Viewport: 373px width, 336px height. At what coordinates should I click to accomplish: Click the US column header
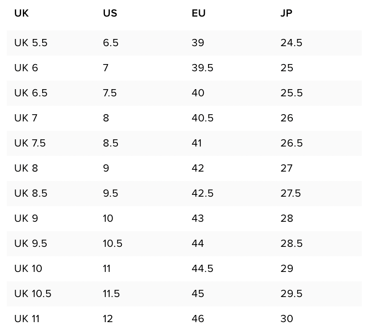[110, 13]
